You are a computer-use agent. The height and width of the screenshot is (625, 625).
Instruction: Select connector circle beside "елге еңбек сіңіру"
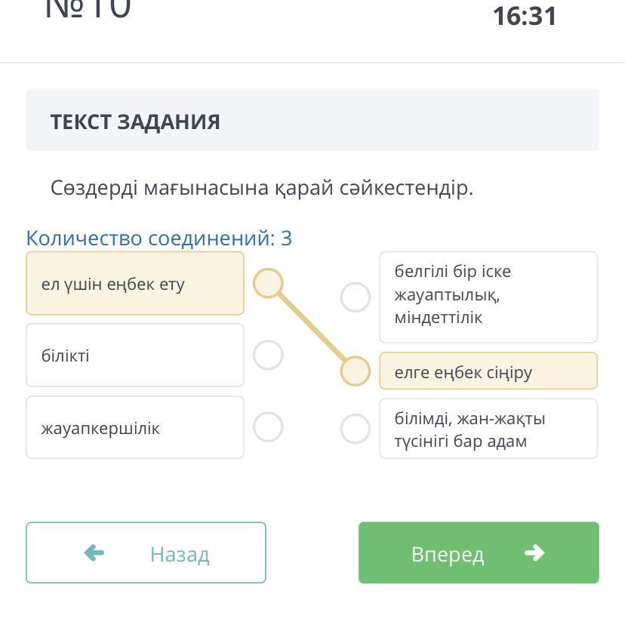(x=356, y=371)
